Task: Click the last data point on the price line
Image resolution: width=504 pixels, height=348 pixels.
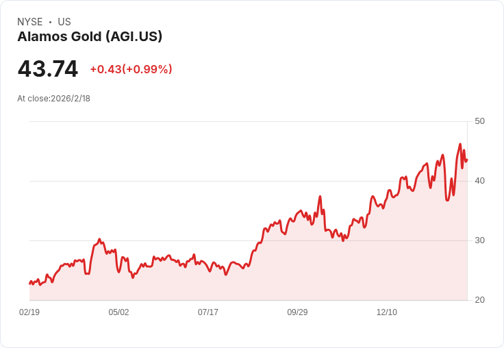Action: pos(467,160)
